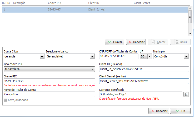Toggle the Ativo/Associado checkbox
194x117 pixels.
[6, 100]
